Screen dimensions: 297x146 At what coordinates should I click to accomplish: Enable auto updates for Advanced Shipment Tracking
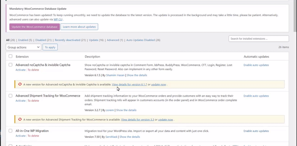[x=256, y=96]
